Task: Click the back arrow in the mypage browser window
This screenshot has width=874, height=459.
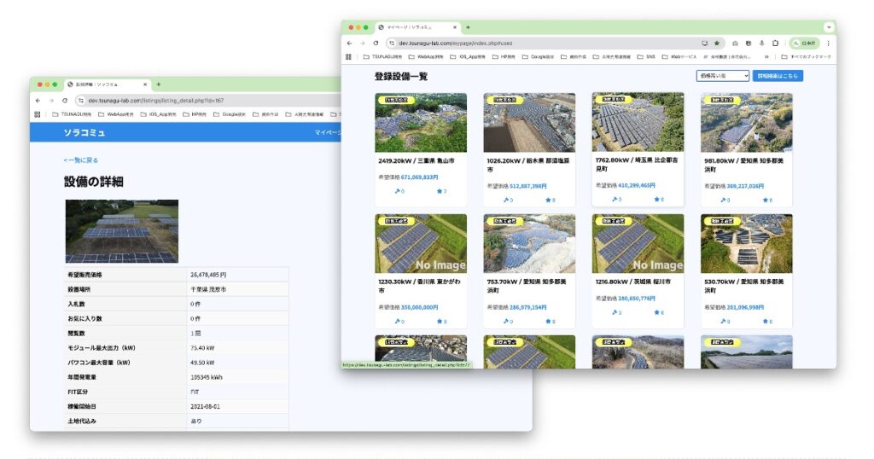Action: (x=349, y=43)
